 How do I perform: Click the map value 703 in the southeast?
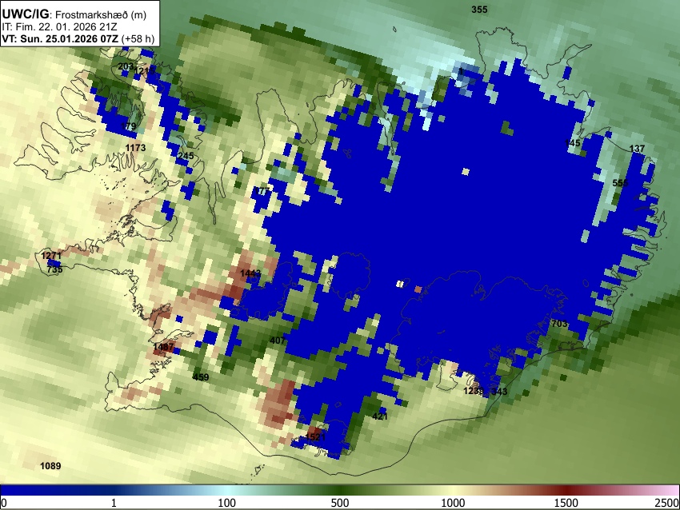coord(559,324)
